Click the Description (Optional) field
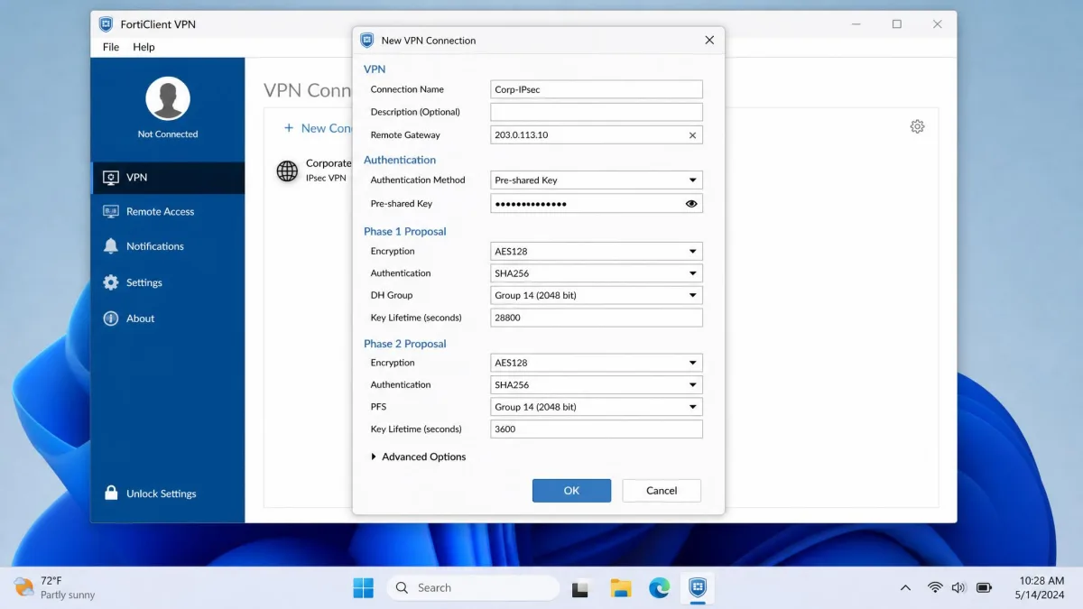 (x=597, y=112)
